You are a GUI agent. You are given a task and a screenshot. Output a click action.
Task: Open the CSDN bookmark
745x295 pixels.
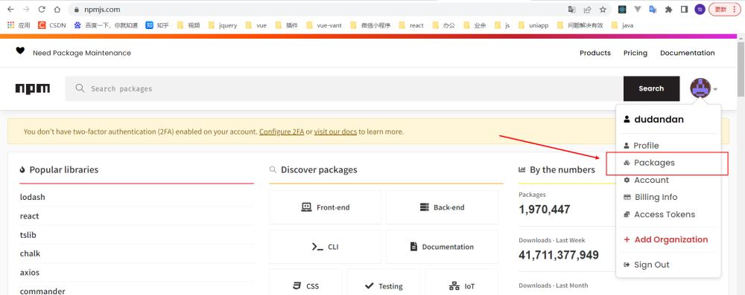52,25
